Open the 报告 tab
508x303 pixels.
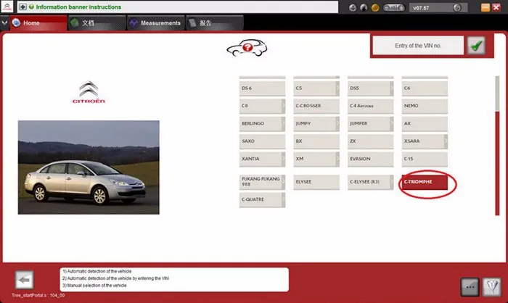pos(215,23)
